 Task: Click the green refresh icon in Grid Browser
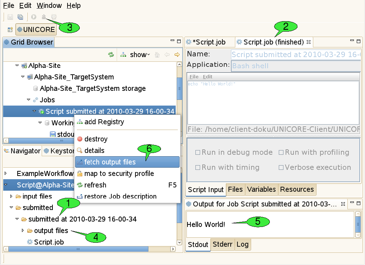[x=111, y=55]
